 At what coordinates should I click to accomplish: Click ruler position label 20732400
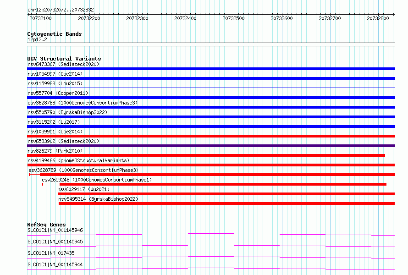pyautogui.click(x=185, y=18)
